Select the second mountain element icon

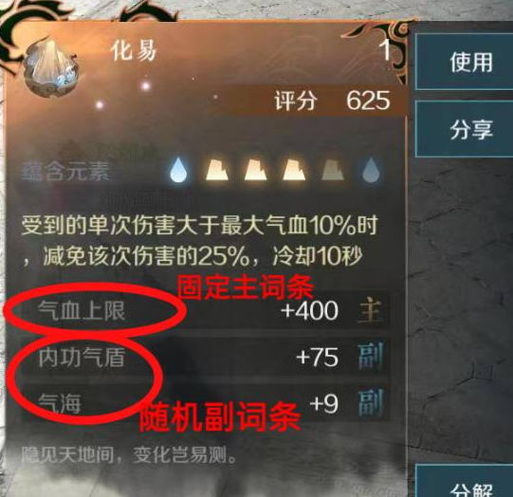[x=255, y=170]
